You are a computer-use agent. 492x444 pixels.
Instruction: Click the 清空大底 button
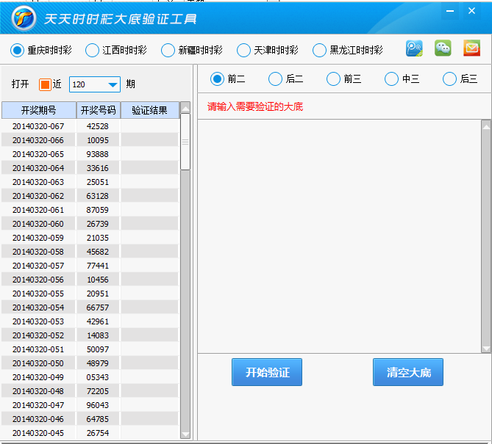(x=408, y=372)
